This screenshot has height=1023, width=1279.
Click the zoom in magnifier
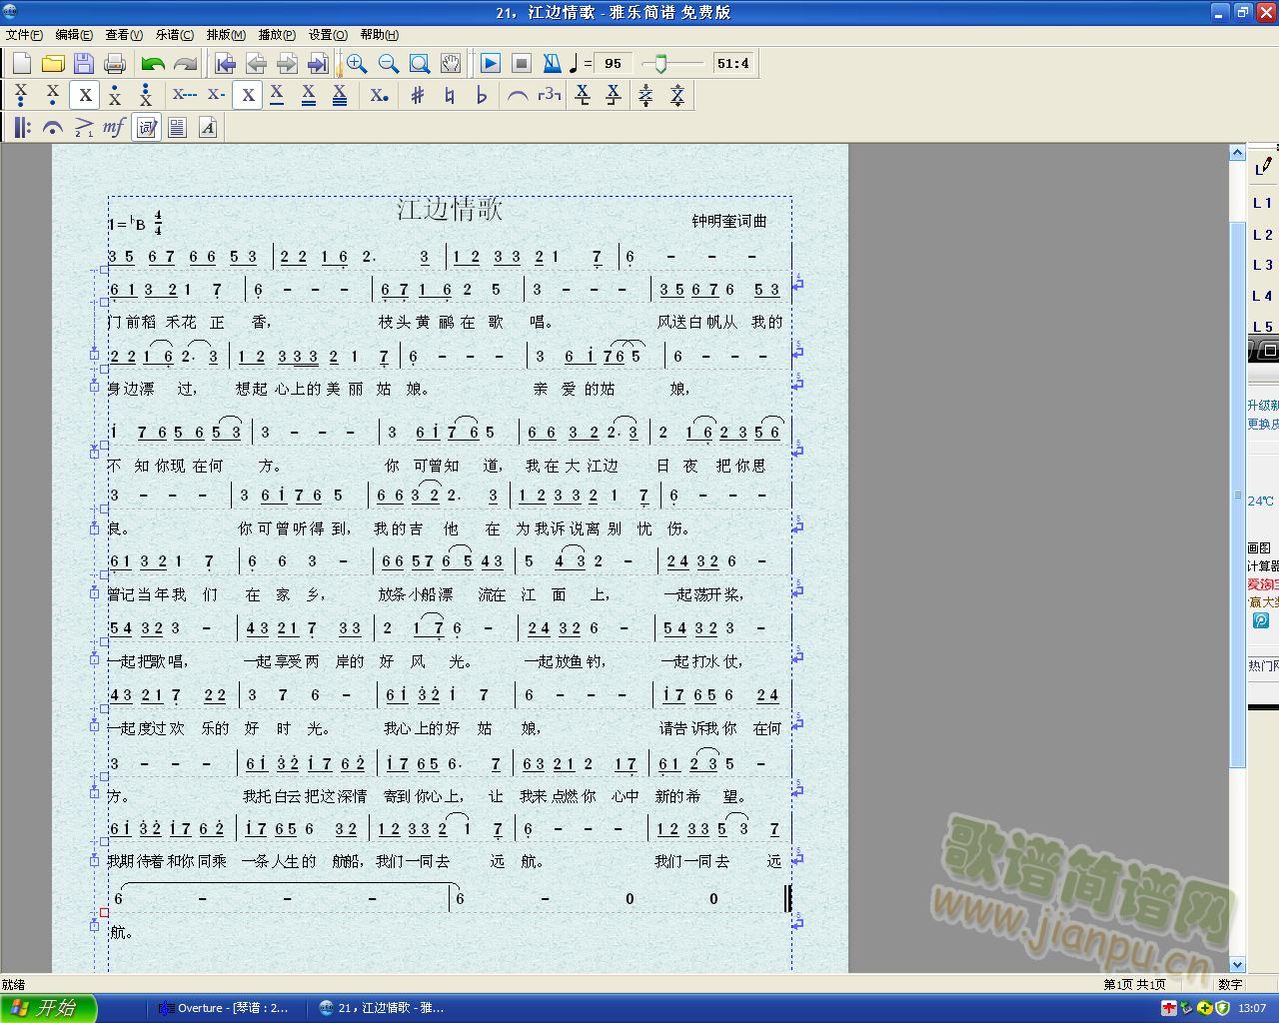(357, 64)
